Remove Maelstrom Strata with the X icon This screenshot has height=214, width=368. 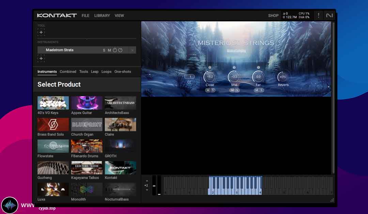click(132, 50)
